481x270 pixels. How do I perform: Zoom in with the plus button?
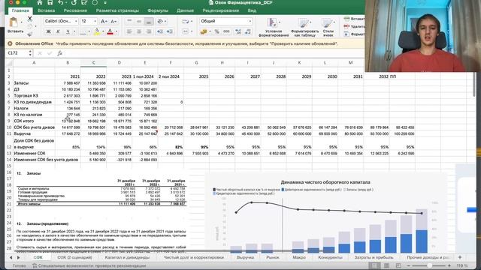point(449,265)
